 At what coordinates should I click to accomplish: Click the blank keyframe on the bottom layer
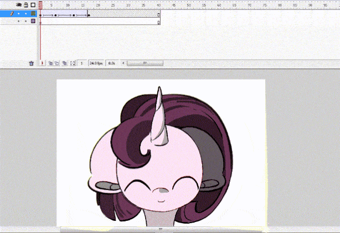click(40, 23)
